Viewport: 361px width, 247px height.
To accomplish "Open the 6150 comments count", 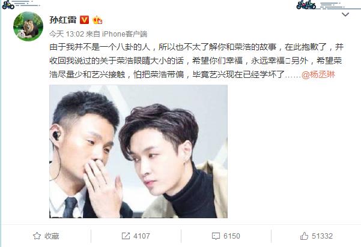I will point(232,236).
